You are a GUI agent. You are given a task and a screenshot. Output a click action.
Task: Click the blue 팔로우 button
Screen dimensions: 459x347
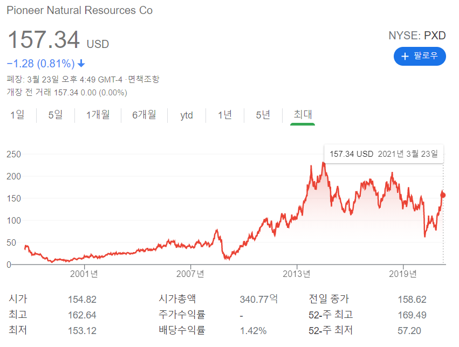pos(420,56)
